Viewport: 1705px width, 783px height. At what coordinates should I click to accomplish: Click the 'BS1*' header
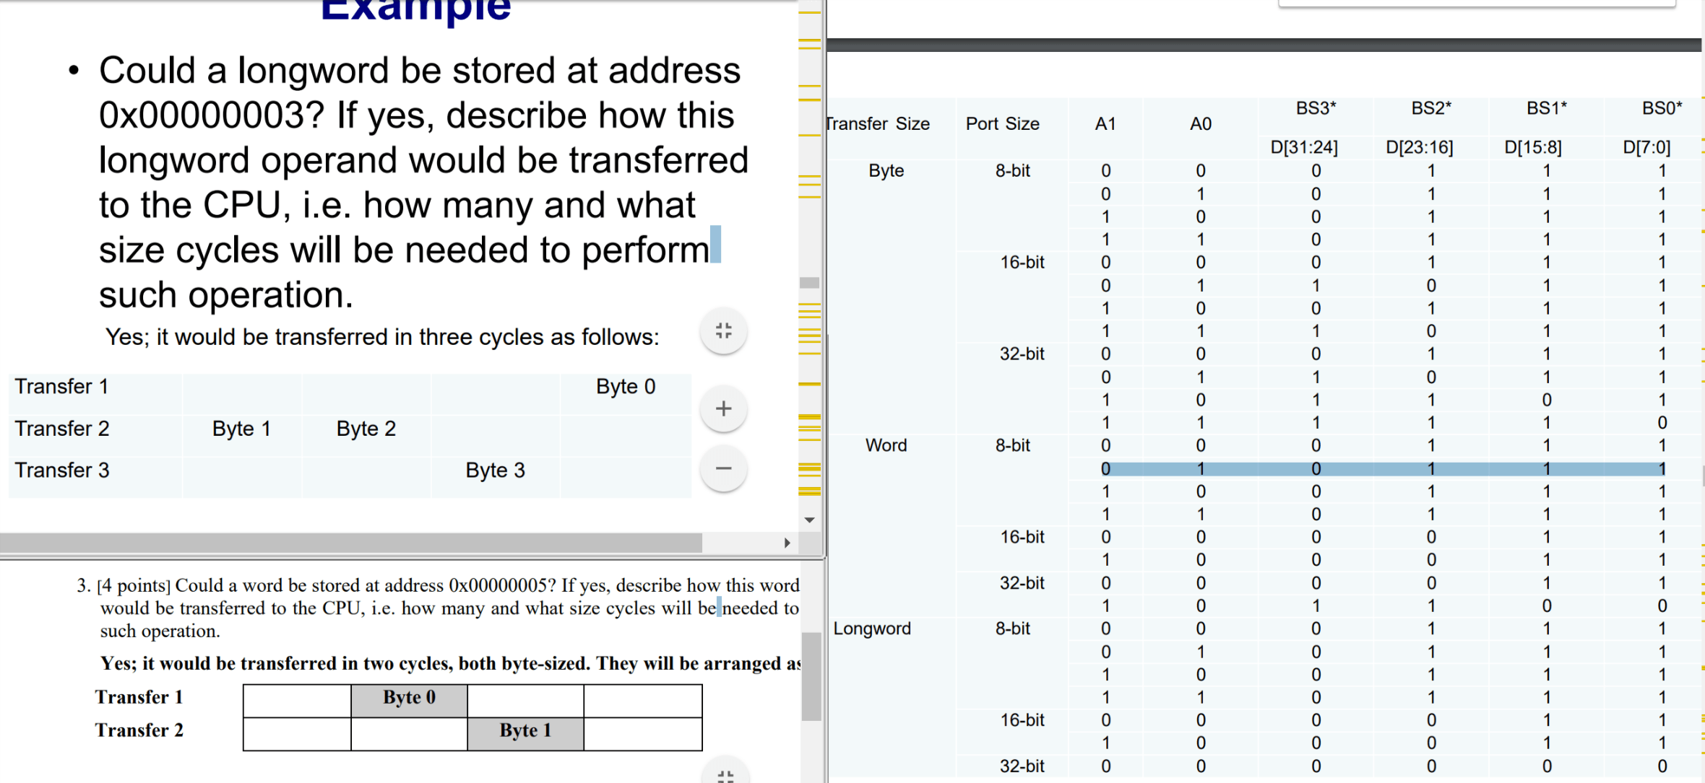[1547, 108]
